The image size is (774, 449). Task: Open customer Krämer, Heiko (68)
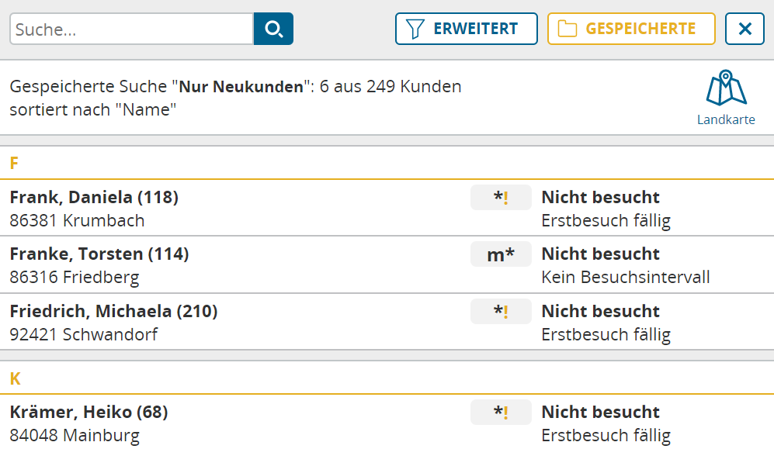[x=89, y=412]
